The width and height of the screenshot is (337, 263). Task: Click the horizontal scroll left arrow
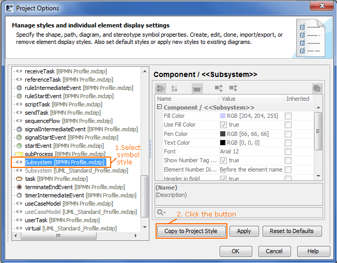tap(16, 236)
